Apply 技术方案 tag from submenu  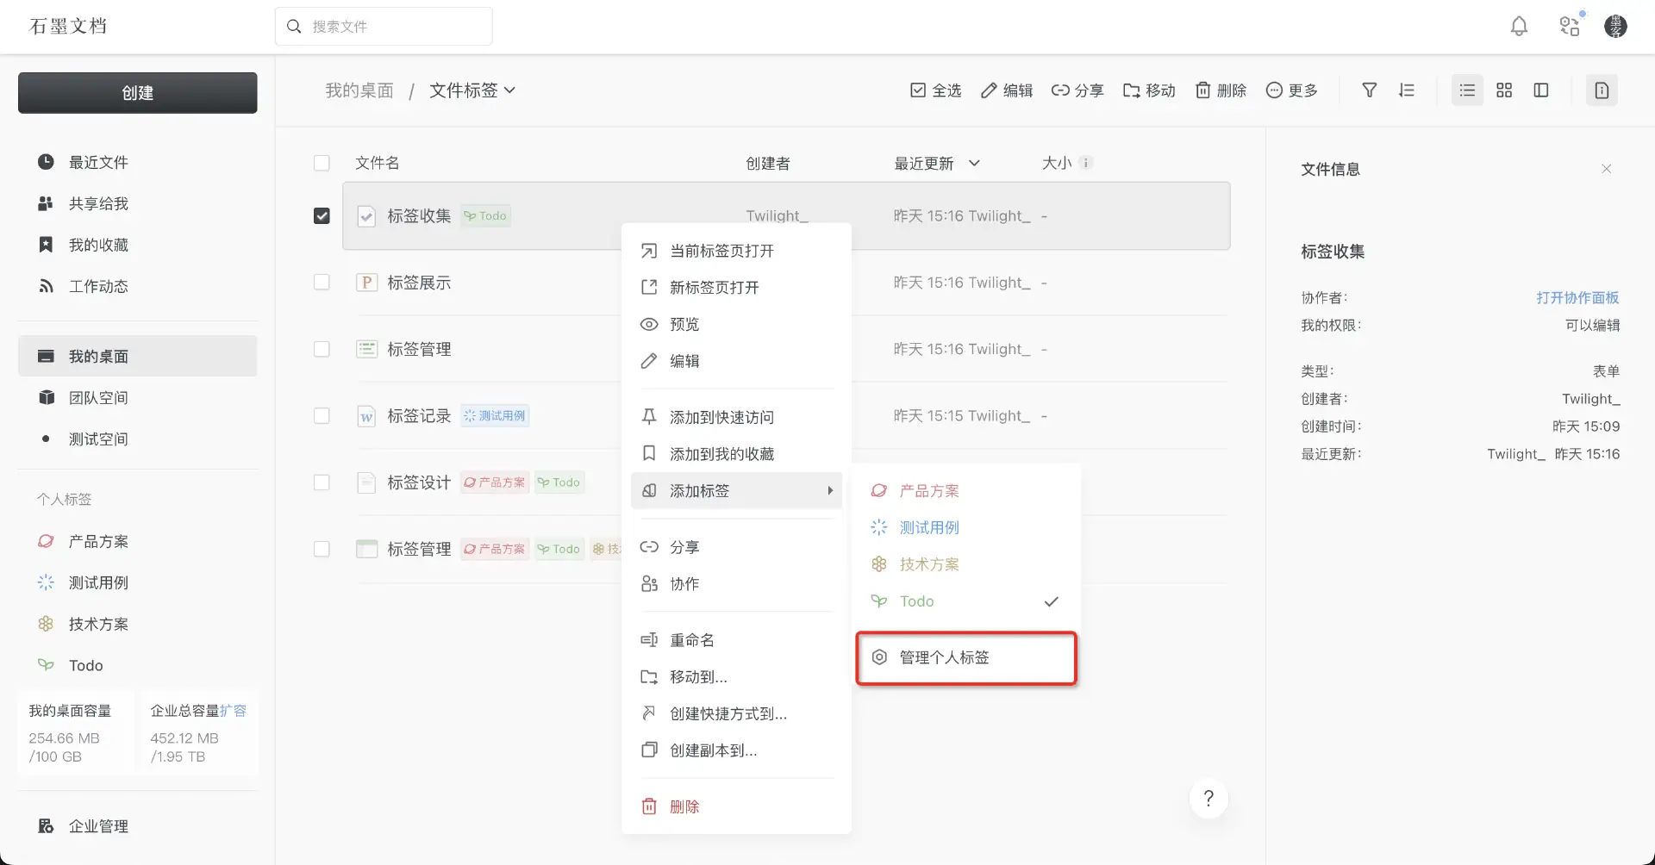(965, 565)
